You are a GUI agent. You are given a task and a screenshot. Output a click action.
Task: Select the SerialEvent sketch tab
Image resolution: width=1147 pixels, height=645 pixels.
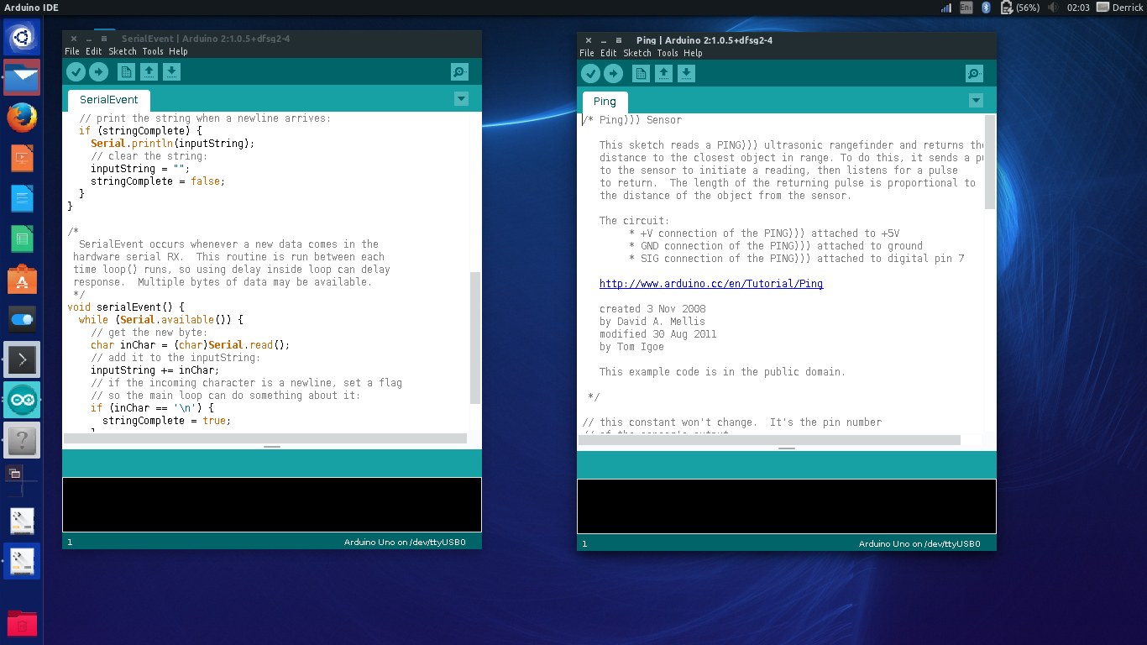click(x=108, y=100)
